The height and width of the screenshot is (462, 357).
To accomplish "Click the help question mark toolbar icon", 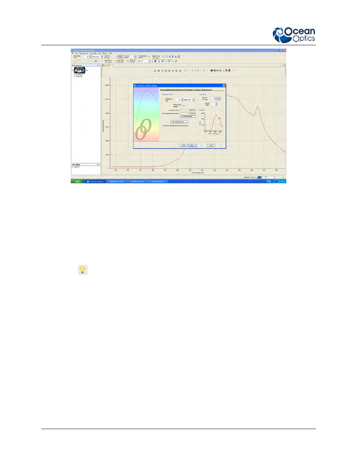I will coord(175,61).
